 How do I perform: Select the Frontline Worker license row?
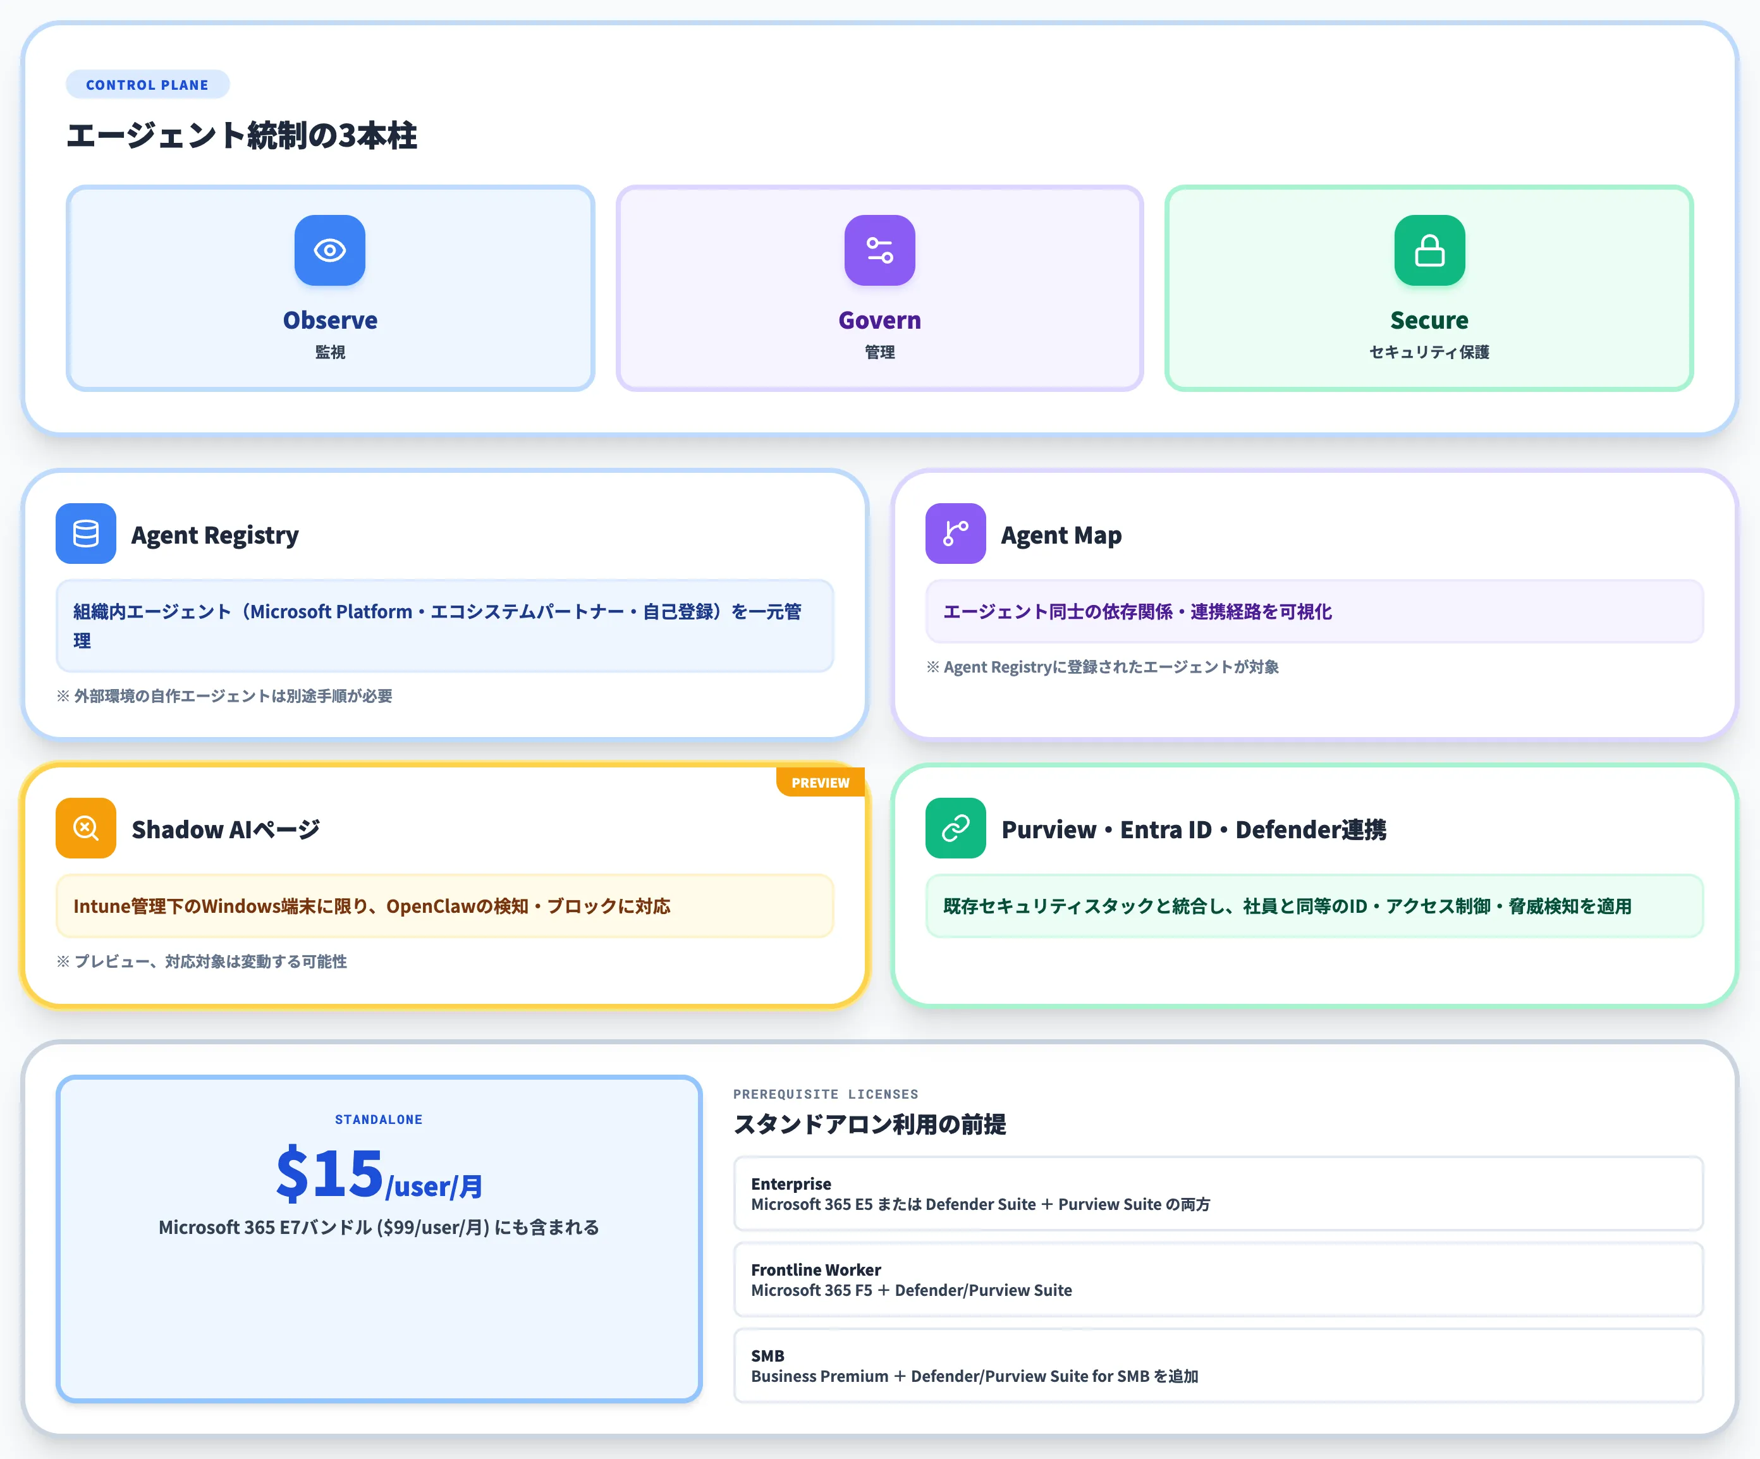point(1219,1279)
